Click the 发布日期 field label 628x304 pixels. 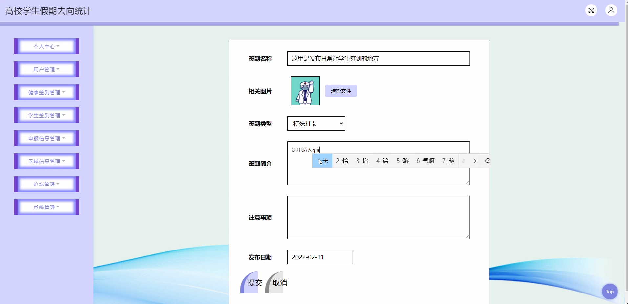click(x=260, y=257)
